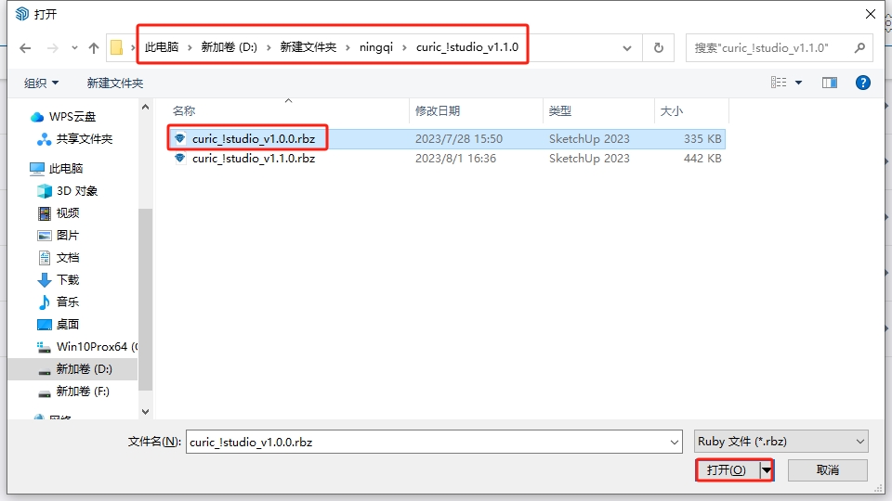Image resolution: width=892 pixels, height=501 pixels.
Task: Open WPS云盘 in the sidebar
Action: pyautogui.click(x=72, y=117)
